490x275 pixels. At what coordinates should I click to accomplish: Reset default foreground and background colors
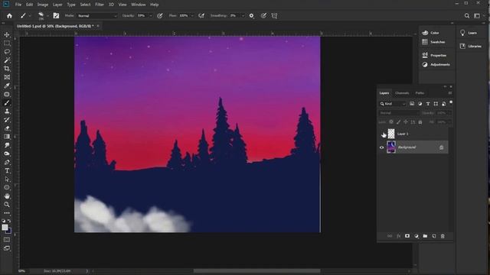[3, 221]
